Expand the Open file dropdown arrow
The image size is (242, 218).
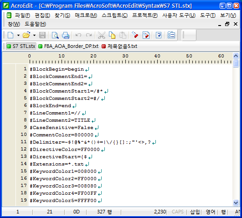34,35
